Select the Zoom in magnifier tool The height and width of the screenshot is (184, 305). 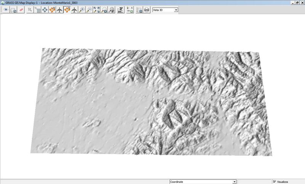coord(82,10)
